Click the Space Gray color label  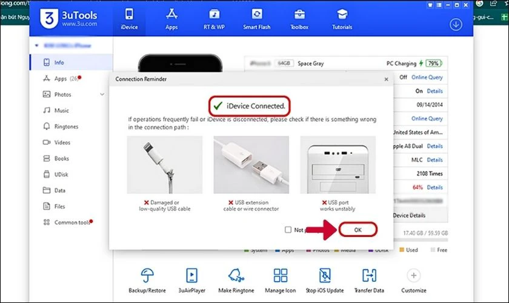[x=311, y=64]
